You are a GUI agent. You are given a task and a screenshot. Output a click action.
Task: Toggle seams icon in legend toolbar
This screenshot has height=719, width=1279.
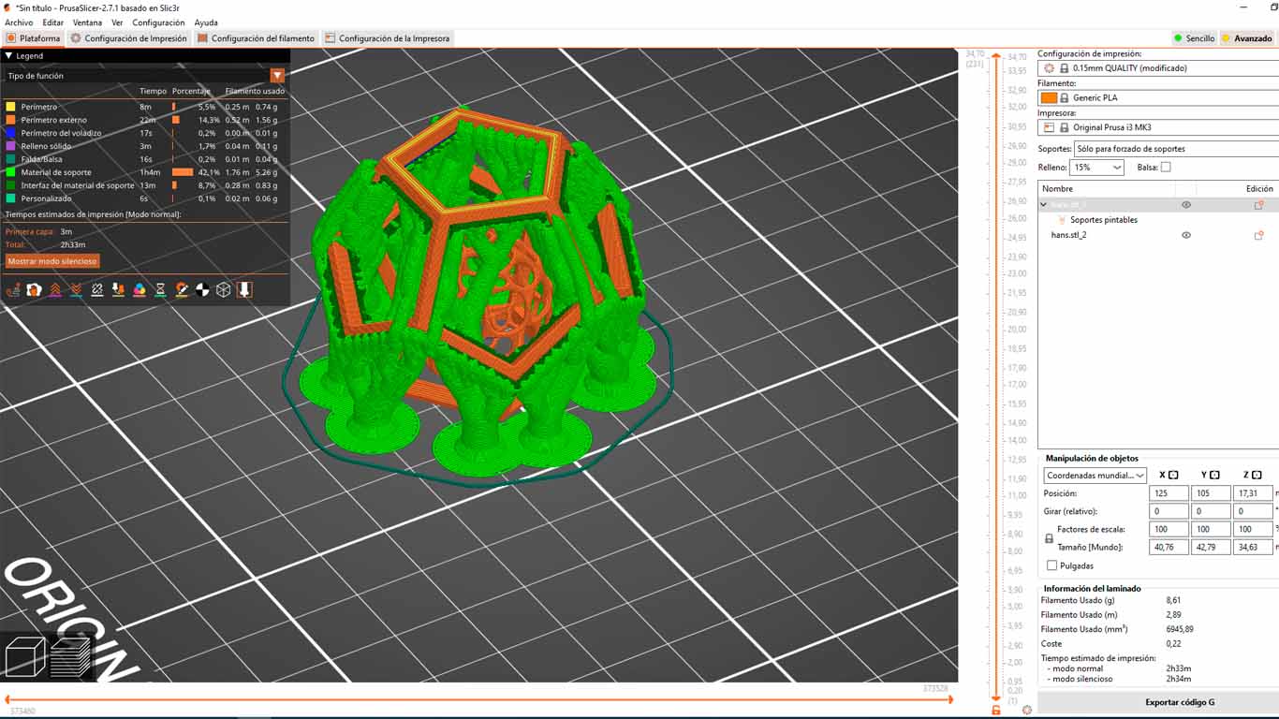[x=97, y=290]
